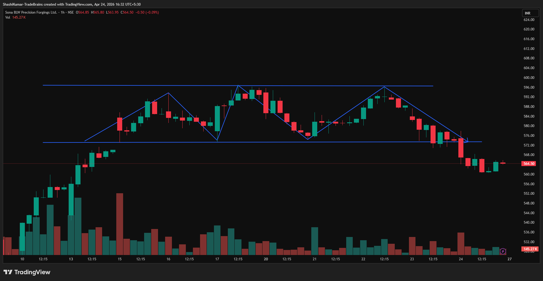Click the date label 10 on time axis

[x=22, y=259]
